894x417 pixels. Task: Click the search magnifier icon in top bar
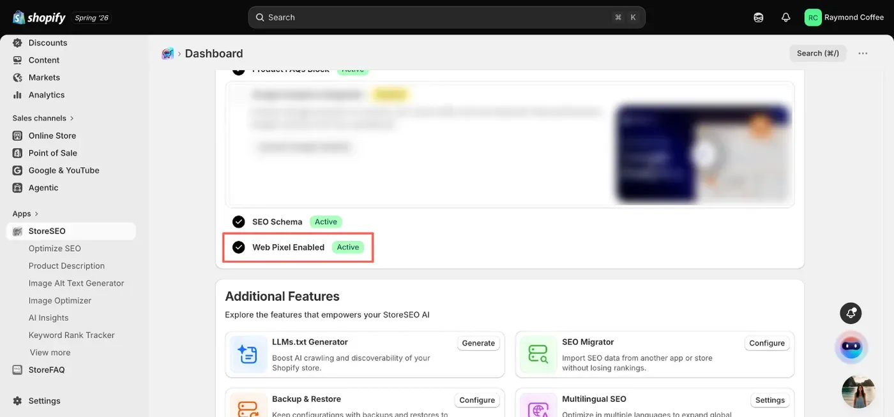tap(260, 17)
